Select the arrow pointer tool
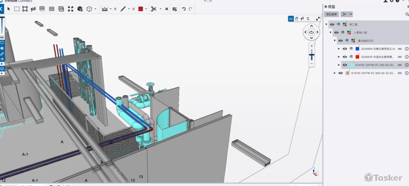The width and height of the screenshot is (409, 186). [9, 9]
